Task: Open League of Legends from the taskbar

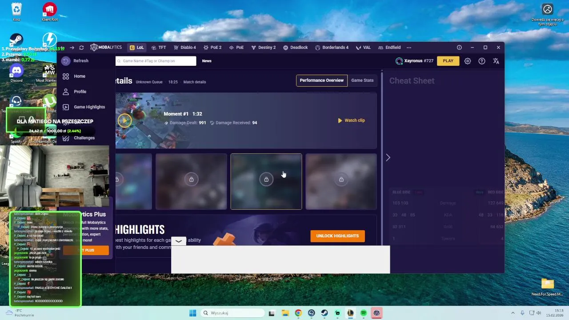Action: point(350,313)
